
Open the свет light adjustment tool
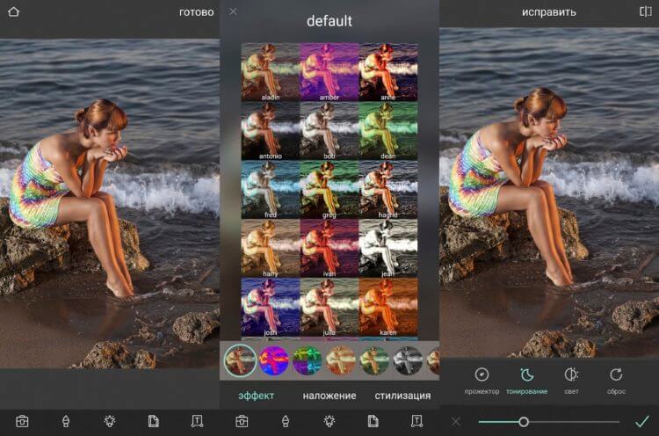pos(571,381)
